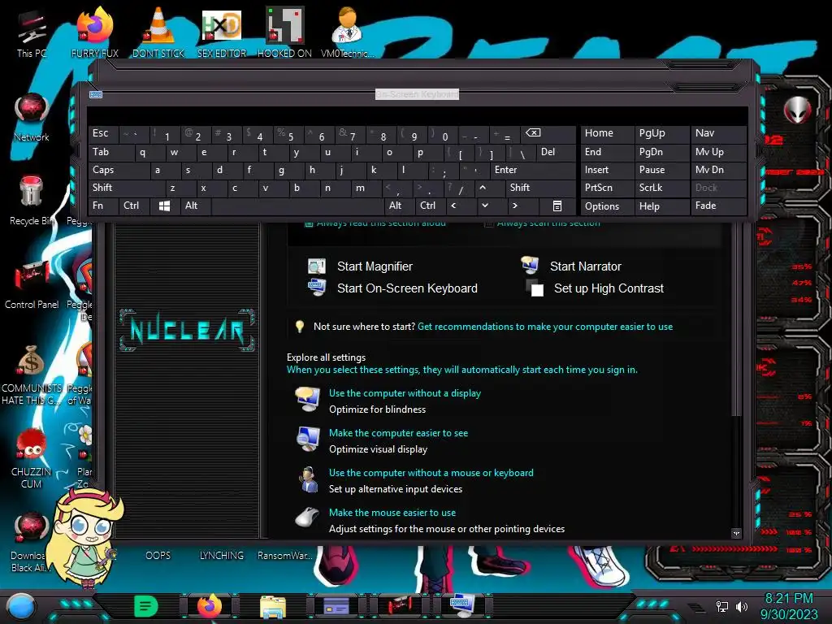The width and height of the screenshot is (832, 624).
Task: Click the Help key on the keyboard
Action: [x=661, y=206]
